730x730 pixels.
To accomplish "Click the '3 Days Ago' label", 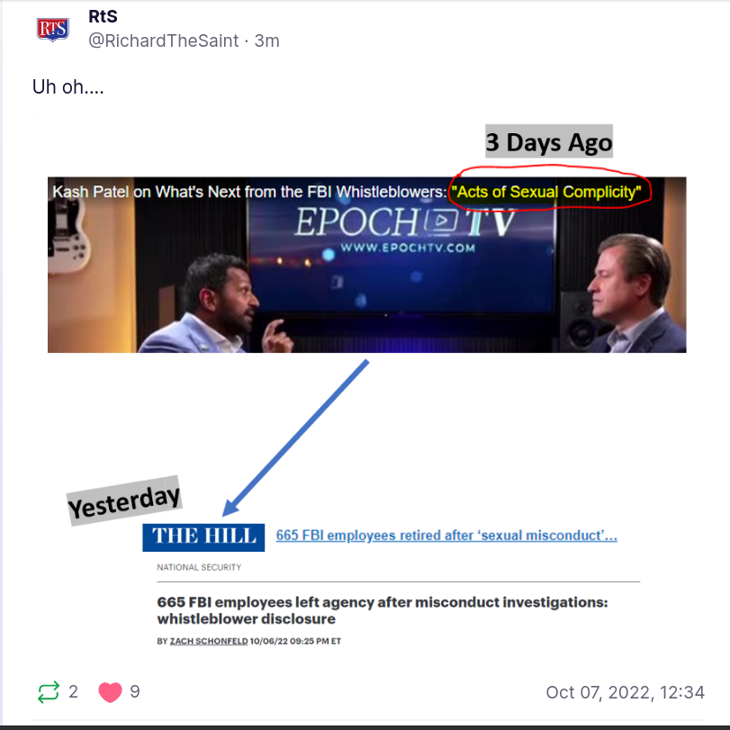I will 549,141.
